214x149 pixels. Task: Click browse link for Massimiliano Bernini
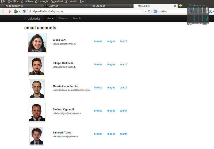98,87
